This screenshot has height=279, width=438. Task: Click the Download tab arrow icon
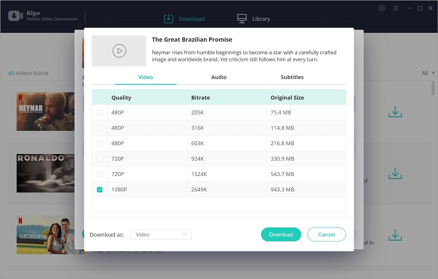pyautogui.click(x=169, y=19)
